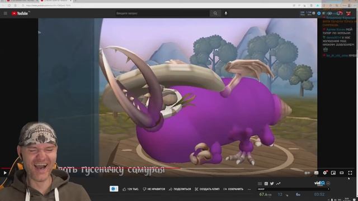Open the vidIQ grid icon
The height and width of the screenshot is (201, 358).
[x=260, y=184]
